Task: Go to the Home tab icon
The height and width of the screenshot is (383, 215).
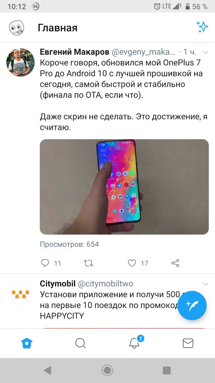Action: point(27,343)
